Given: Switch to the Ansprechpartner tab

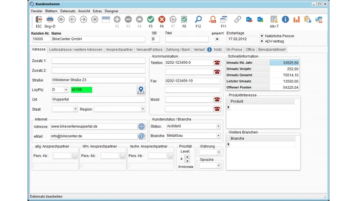Looking at the screenshot, I should pyautogui.click(x=119, y=49).
